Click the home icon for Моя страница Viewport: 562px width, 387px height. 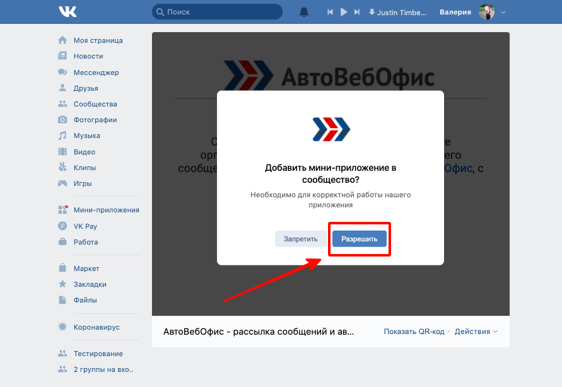pyautogui.click(x=62, y=40)
